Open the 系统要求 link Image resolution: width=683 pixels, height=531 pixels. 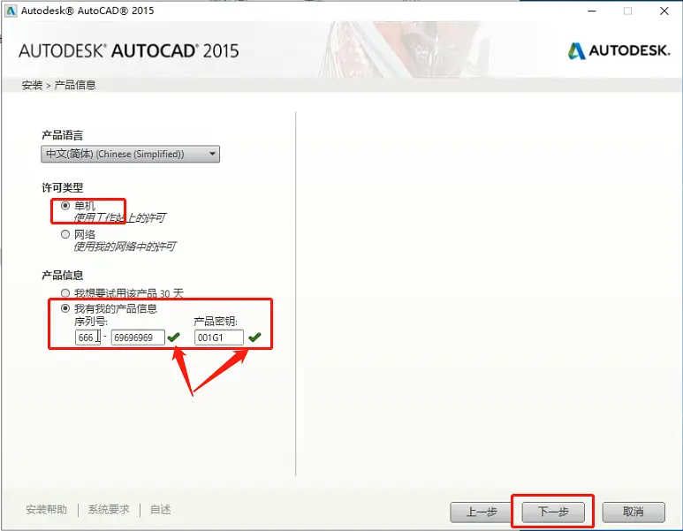click(x=109, y=510)
